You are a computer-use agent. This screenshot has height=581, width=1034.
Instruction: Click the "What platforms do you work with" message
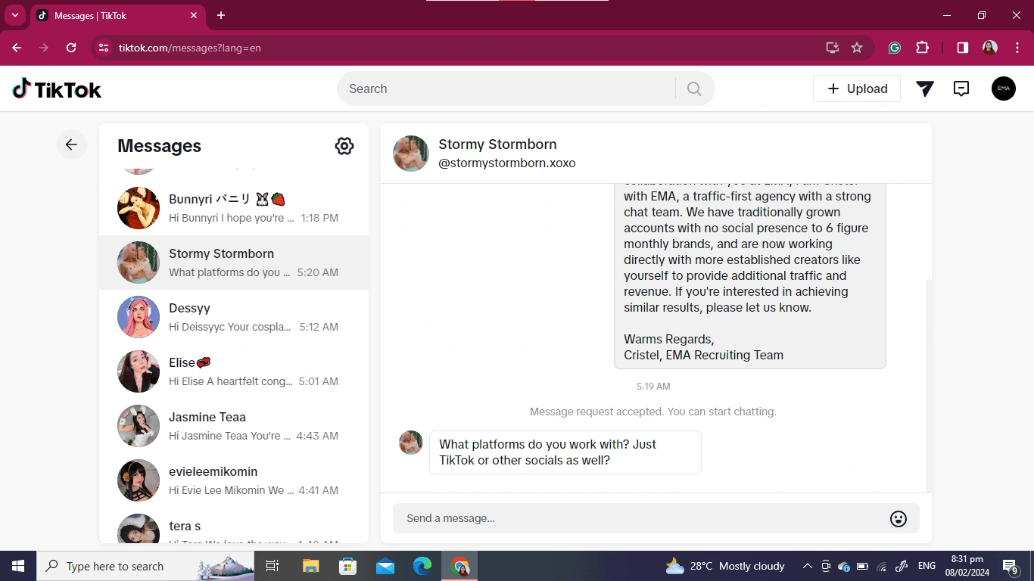565,452
